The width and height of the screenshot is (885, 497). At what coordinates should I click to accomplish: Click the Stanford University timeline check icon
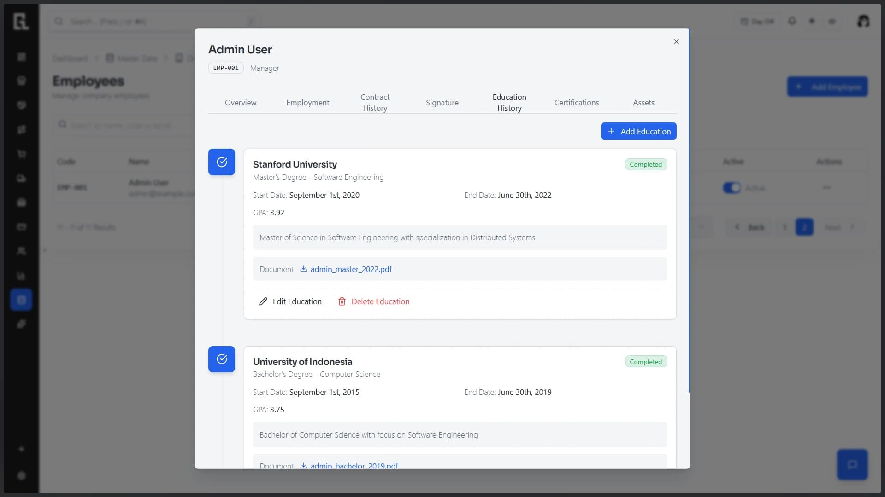pyautogui.click(x=222, y=162)
